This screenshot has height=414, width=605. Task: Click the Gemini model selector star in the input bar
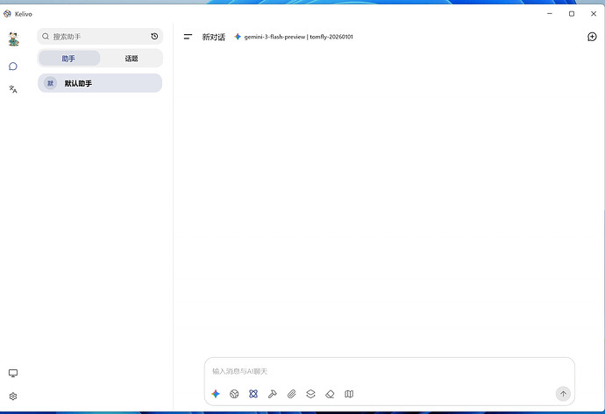click(x=216, y=394)
